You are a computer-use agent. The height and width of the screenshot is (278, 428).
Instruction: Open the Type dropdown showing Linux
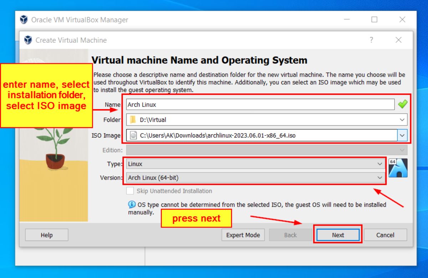379,164
